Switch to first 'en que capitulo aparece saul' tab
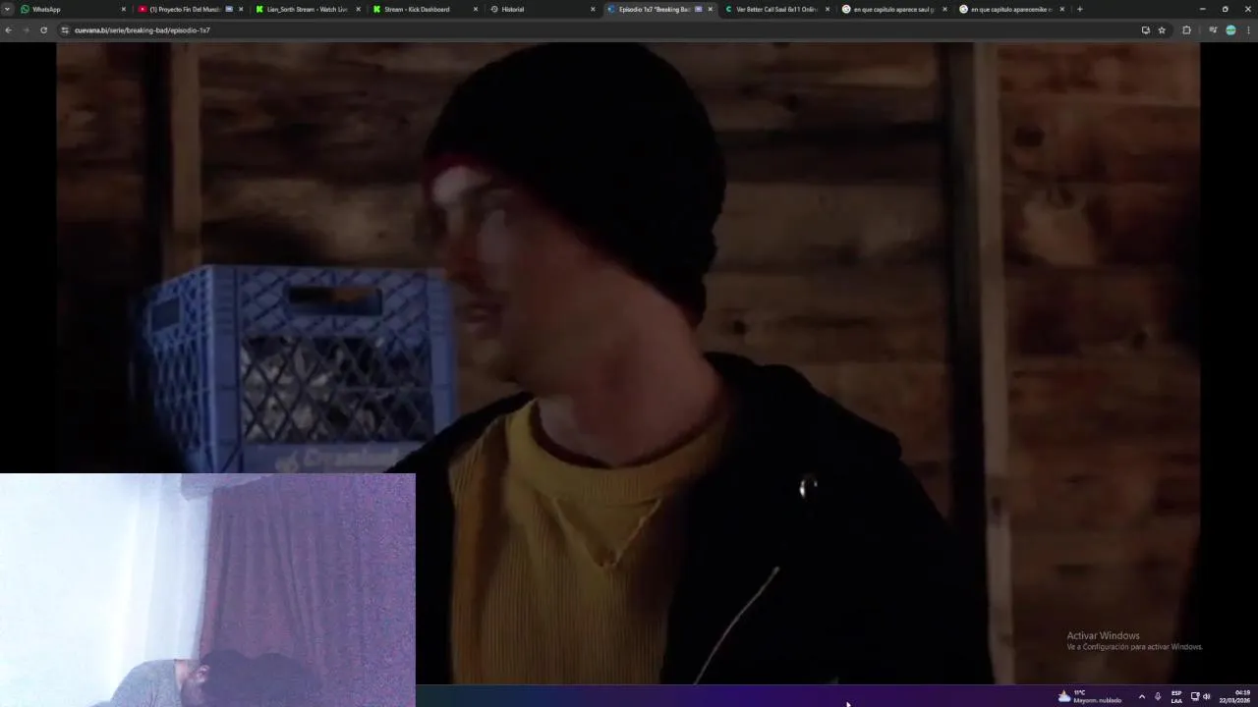Screen dimensions: 1258x707 [x=893, y=9]
